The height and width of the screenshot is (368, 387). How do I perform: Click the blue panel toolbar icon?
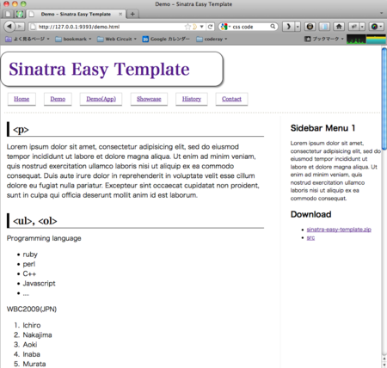click(x=324, y=27)
